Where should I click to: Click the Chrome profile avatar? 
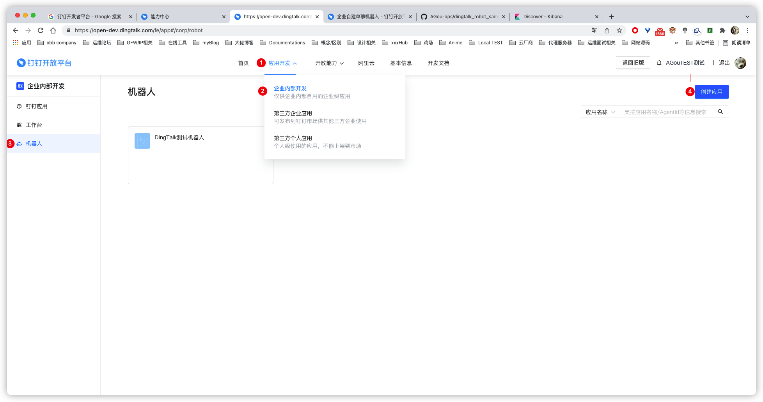point(735,30)
